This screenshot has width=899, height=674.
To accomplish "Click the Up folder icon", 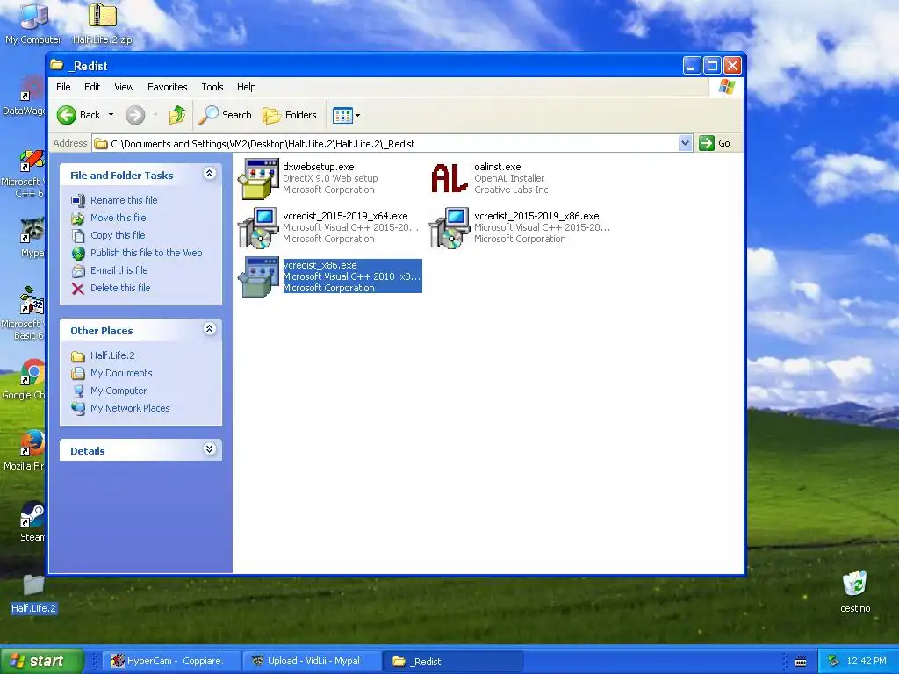I will pyautogui.click(x=177, y=115).
